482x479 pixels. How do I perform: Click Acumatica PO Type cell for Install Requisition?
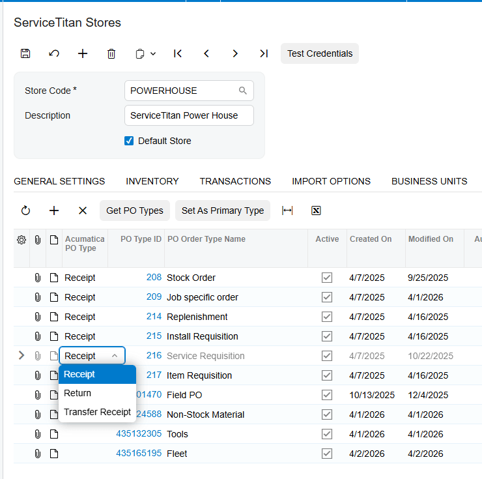pos(85,336)
